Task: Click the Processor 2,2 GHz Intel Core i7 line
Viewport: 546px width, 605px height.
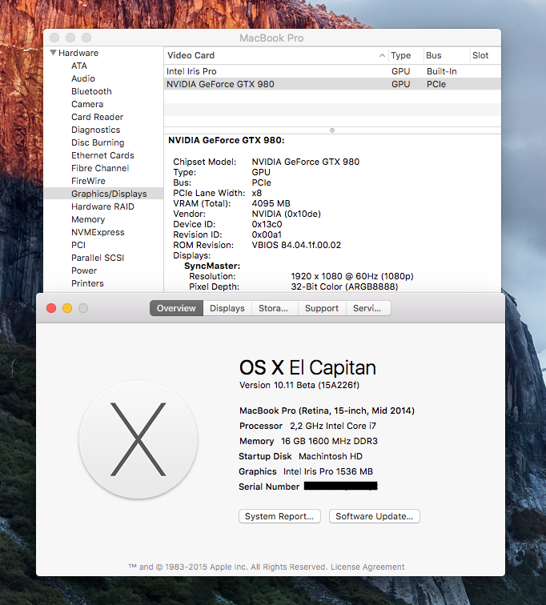Action: pyautogui.click(x=307, y=426)
